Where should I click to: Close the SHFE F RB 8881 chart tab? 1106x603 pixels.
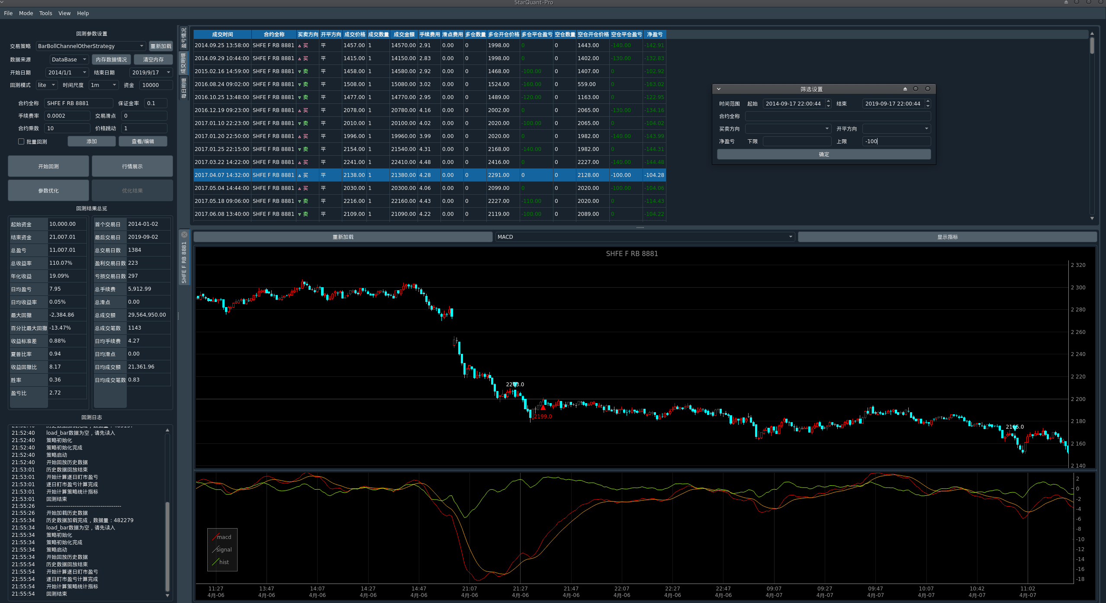pyautogui.click(x=184, y=234)
